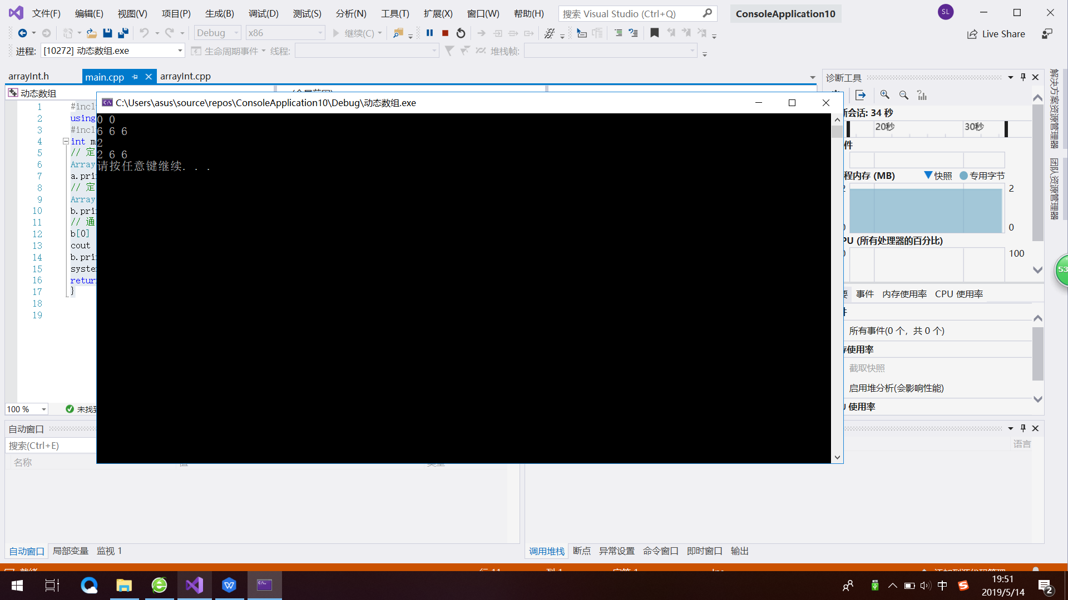Click the Break All pause icon
Screen dimensions: 1068x600
pyautogui.click(x=429, y=33)
